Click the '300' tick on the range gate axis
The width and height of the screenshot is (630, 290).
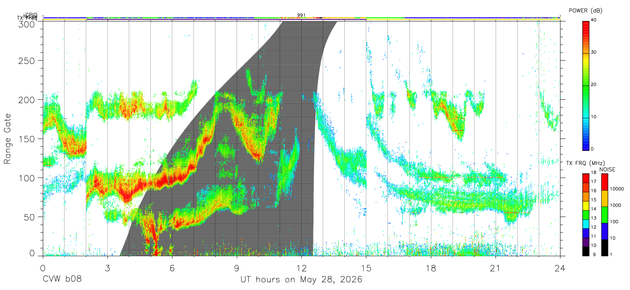click(x=27, y=24)
